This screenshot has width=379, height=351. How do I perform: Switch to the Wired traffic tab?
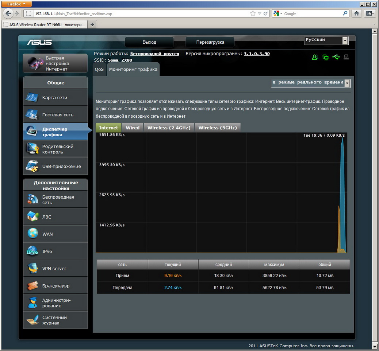133,128
